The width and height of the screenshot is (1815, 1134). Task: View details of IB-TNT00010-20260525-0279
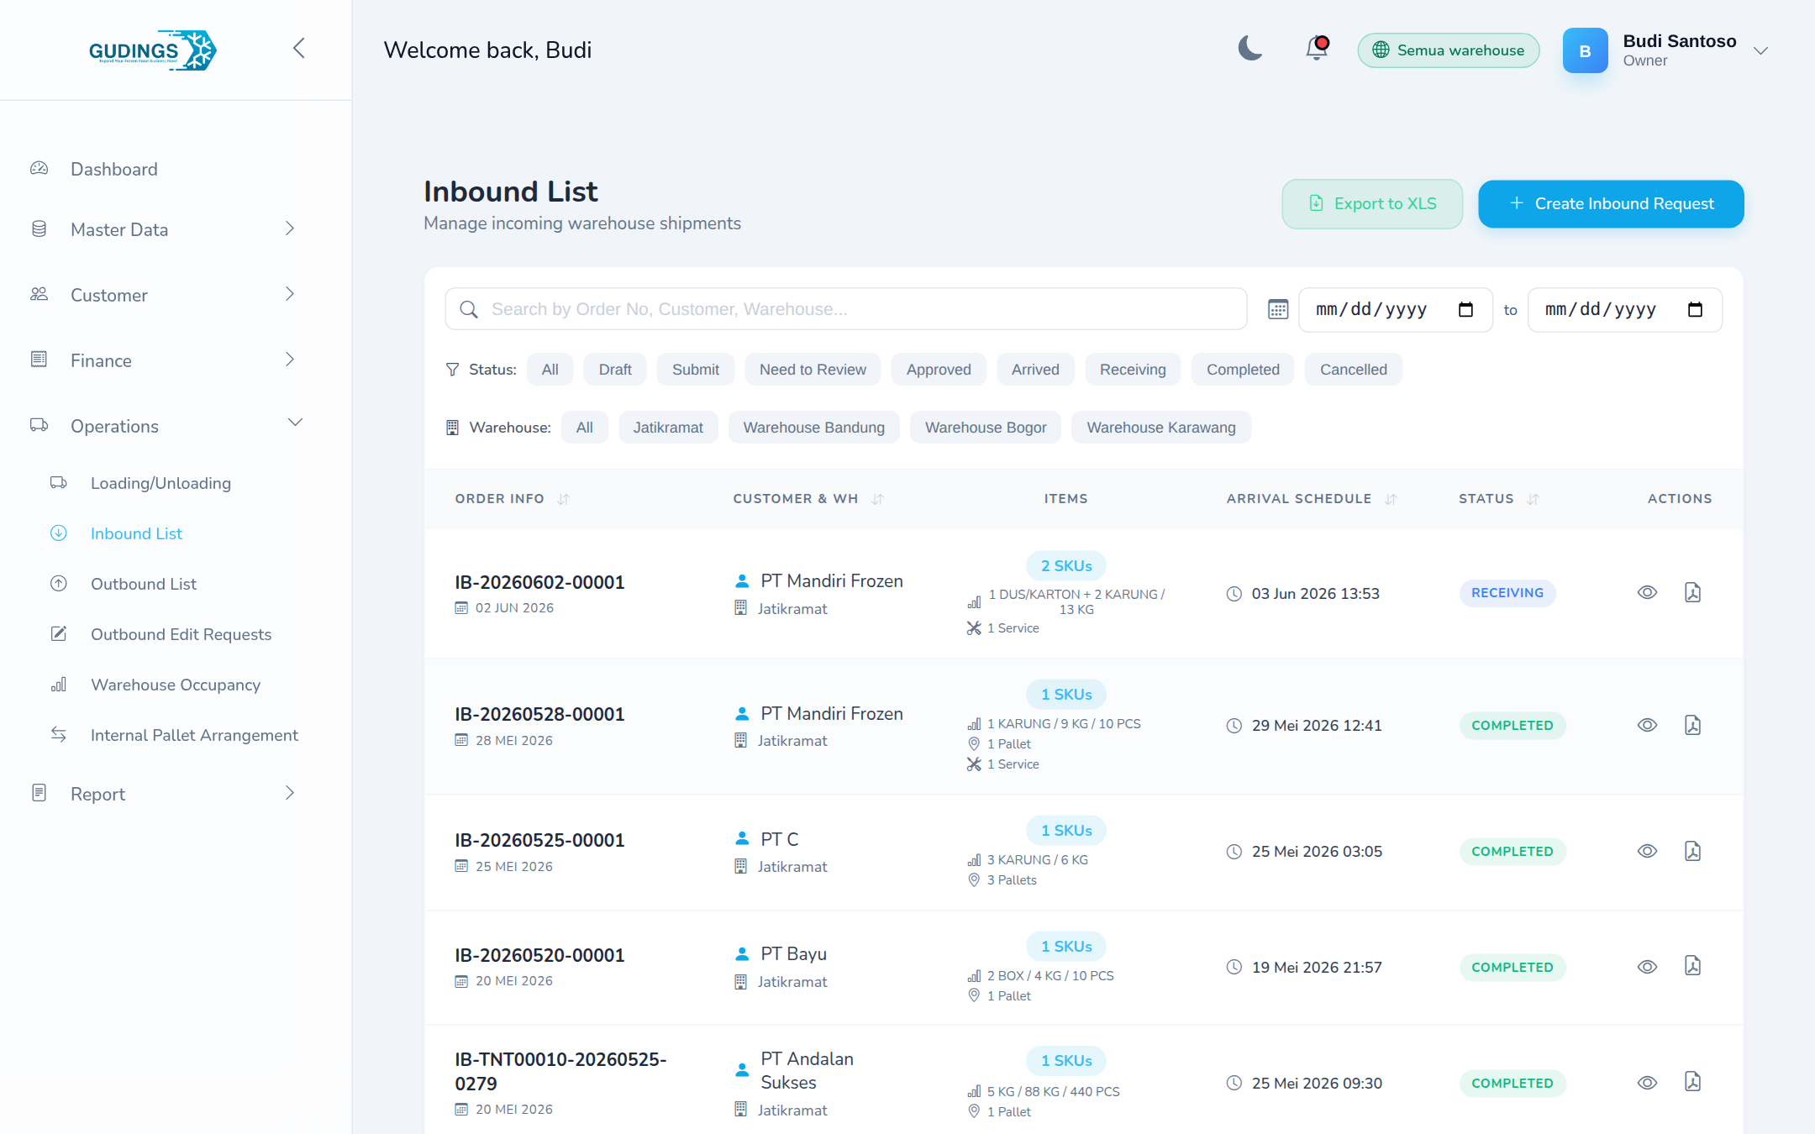click(1647, 1083)
